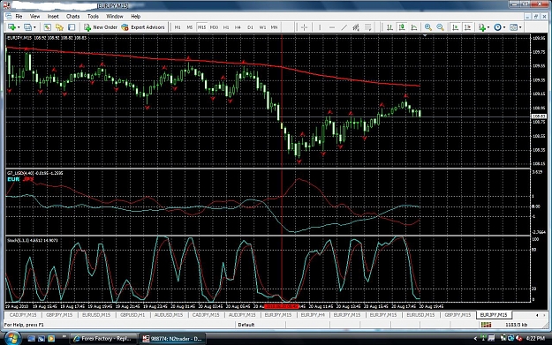This screenshot has width=552, height=345.
Task: Open the New Chart tool
Action: [12, 27]
